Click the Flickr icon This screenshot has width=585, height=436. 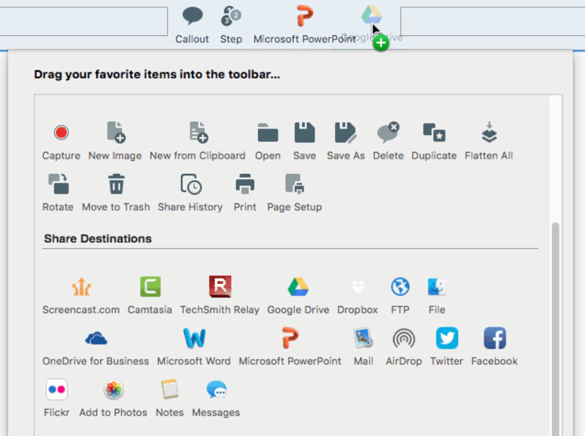pyautogui.click(x=57, y=390)
